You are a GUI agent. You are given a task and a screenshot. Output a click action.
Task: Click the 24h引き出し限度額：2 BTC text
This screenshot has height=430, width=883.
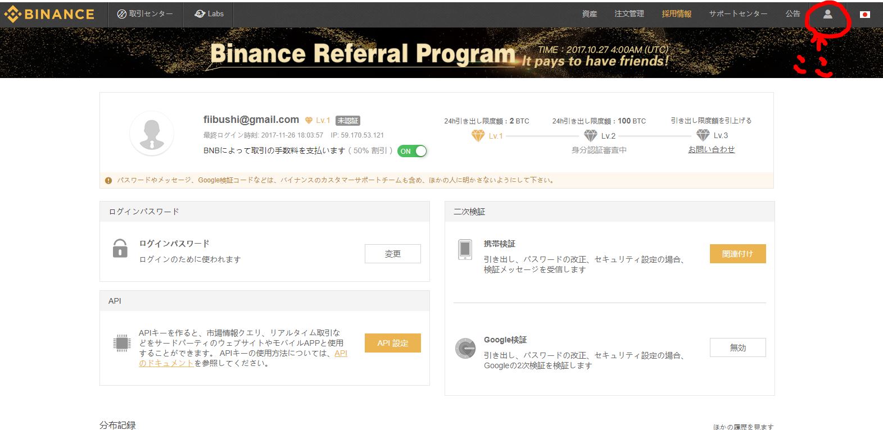(x=486, y=121)
